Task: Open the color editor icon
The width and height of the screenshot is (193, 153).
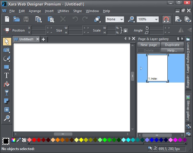Action: coord(13,140)
